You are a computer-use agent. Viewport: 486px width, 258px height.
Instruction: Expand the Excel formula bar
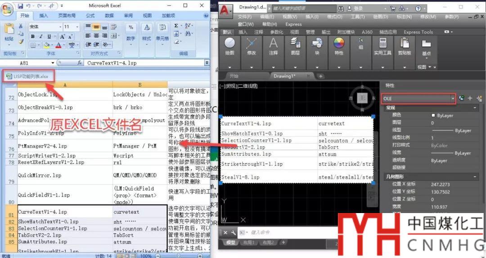click(x=207, y=63)
